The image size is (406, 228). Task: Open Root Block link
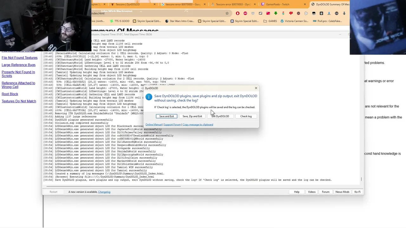[x=10, y=94]
